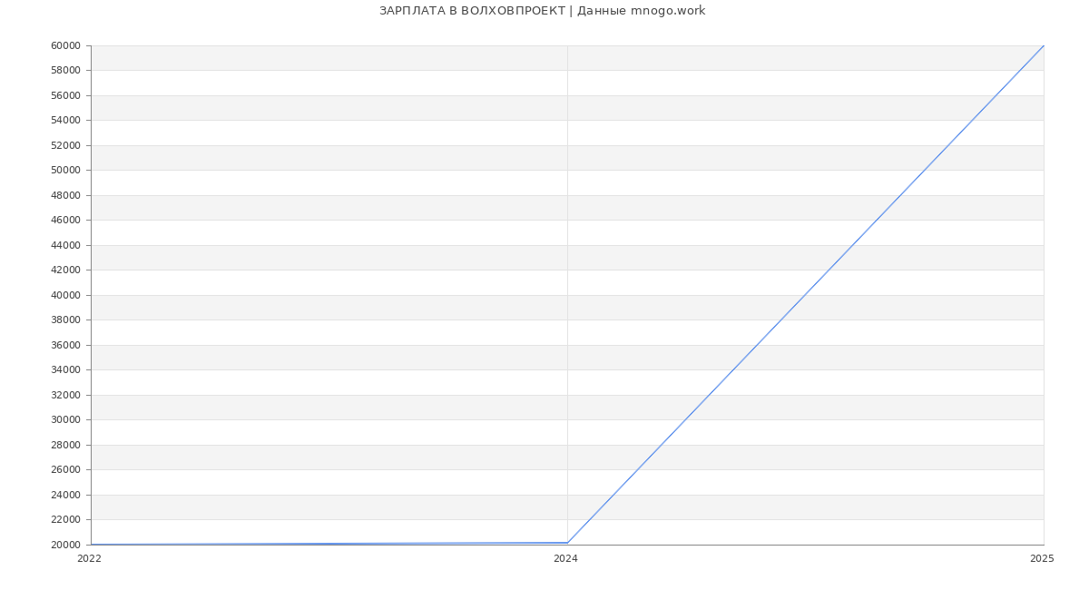
Task: Click the line's data point at 2024
Action: click(x=567, y=543)
